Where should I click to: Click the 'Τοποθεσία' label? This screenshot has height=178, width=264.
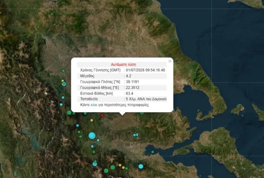(x=89, y=99)
